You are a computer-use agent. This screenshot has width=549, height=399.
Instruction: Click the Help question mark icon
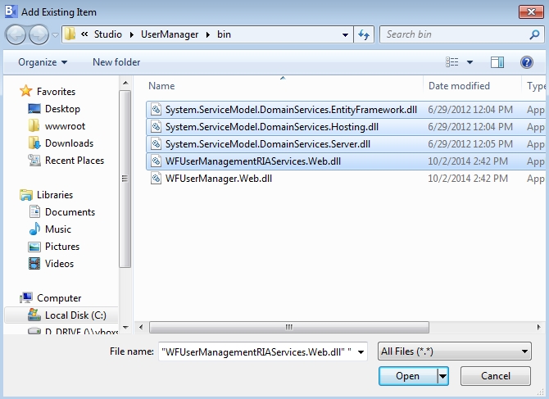[527, 62]
